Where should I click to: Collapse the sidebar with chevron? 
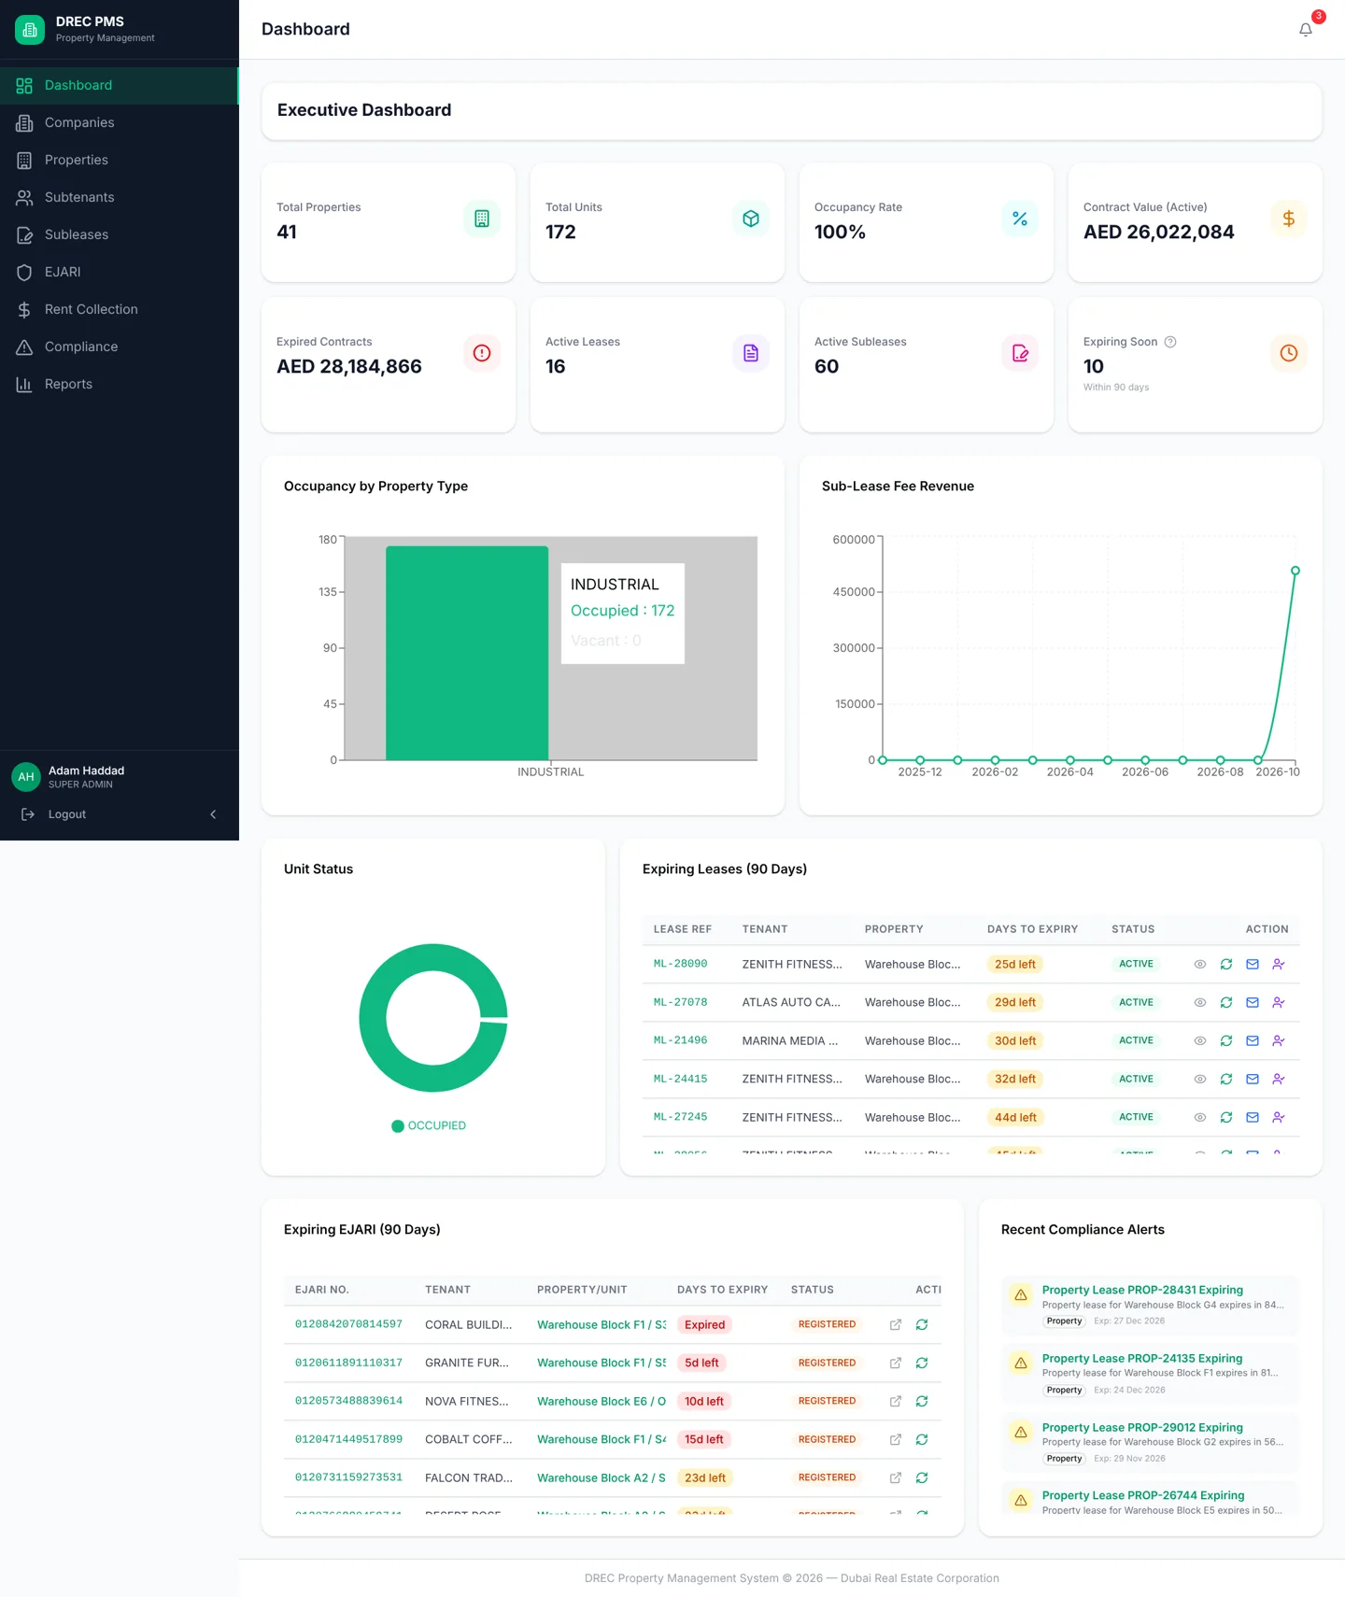pyautogui.click(x=213, y=814)
